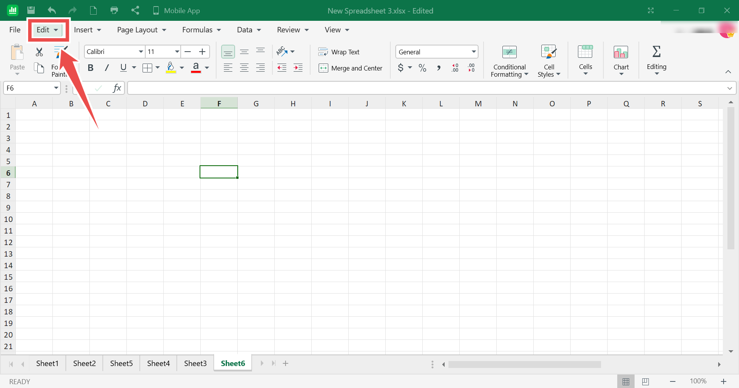739x388 pixels.
Task: Undo the last action
Action: point(52,10)
